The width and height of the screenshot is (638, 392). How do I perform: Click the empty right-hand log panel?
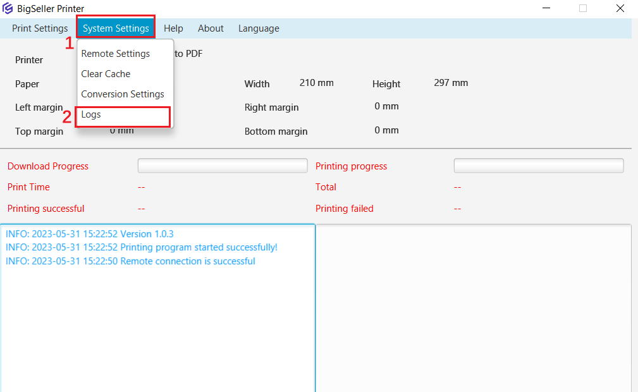pos(474,308)
